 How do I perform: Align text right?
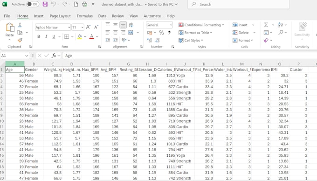pyautogui.click(x=123, y=32)
